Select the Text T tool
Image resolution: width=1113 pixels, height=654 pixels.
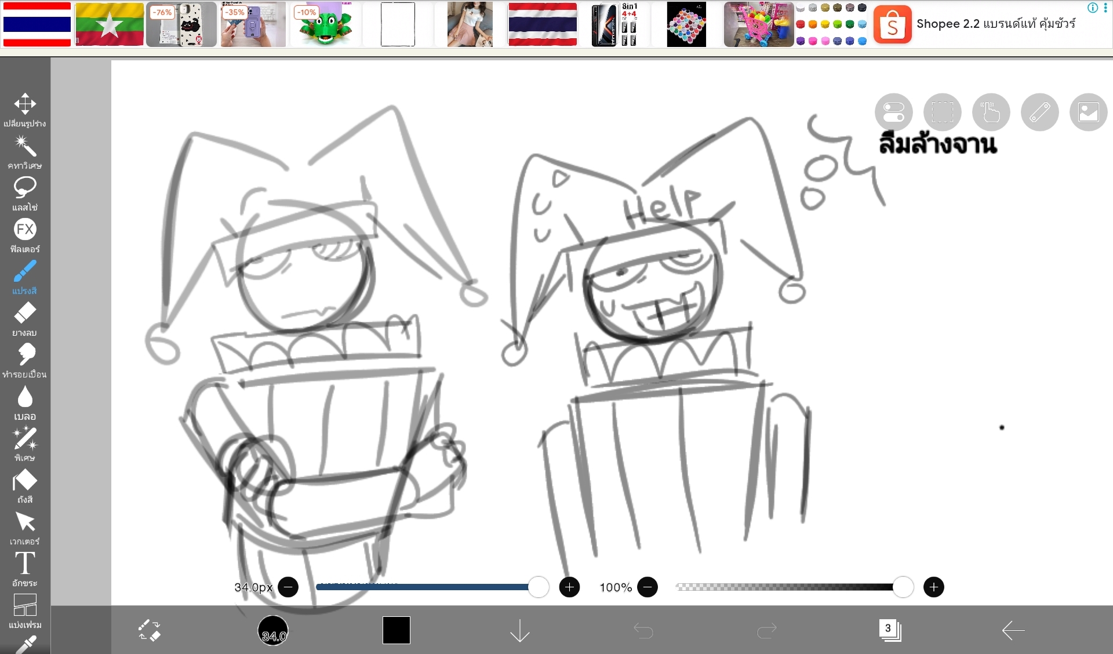pyautogui.click(x=25, y=564)
